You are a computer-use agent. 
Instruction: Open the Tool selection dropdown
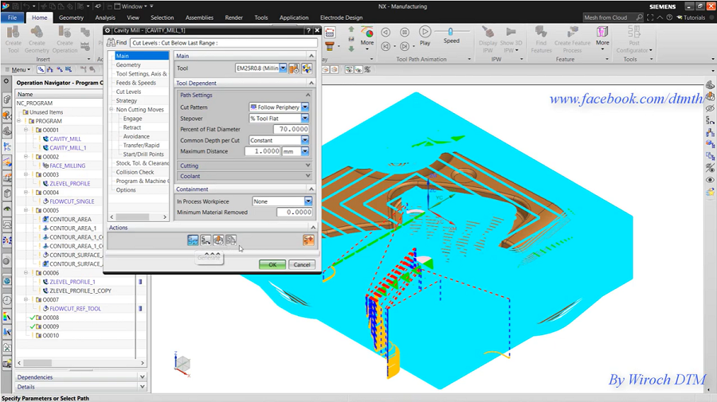[x=283, y=68]
